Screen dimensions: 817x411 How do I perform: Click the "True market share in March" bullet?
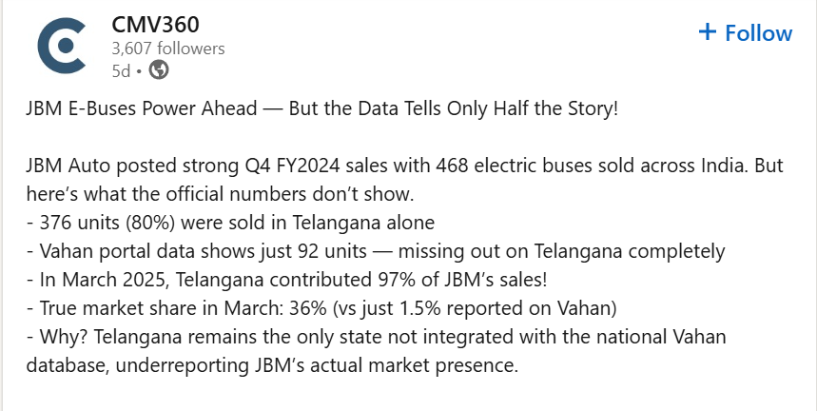(152, 308)
